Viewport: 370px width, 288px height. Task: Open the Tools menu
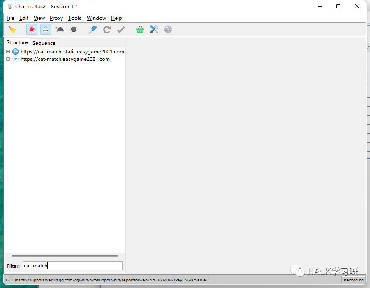click(x=75, y=18)
